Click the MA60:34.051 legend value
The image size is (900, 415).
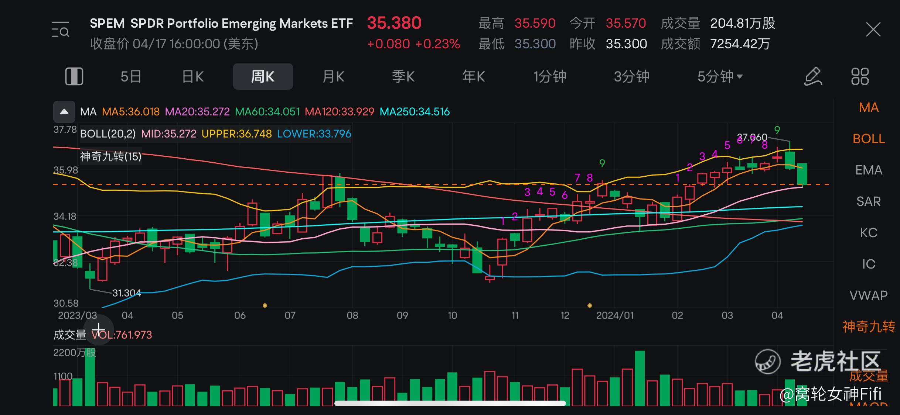267,112
